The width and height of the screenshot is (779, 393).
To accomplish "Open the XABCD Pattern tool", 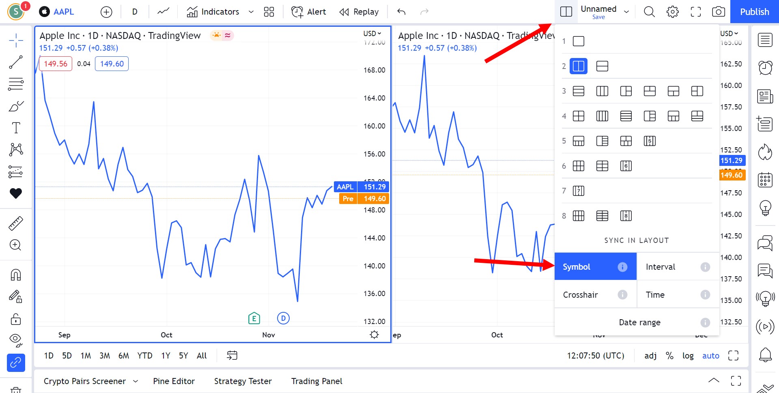I will [16, 149].
